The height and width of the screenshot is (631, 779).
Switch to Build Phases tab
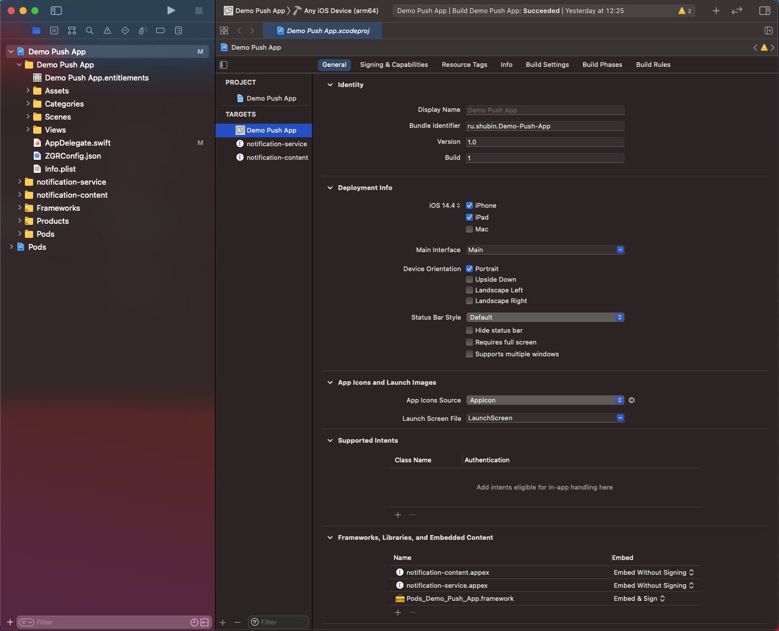coord(603,65)
